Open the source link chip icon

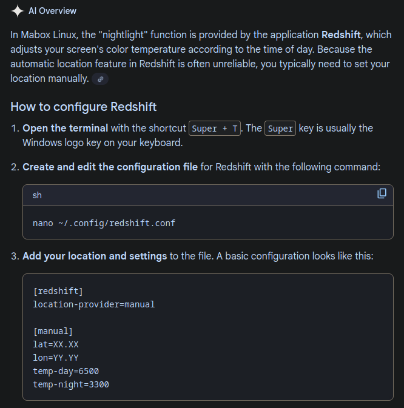click(x=101, y=79)
